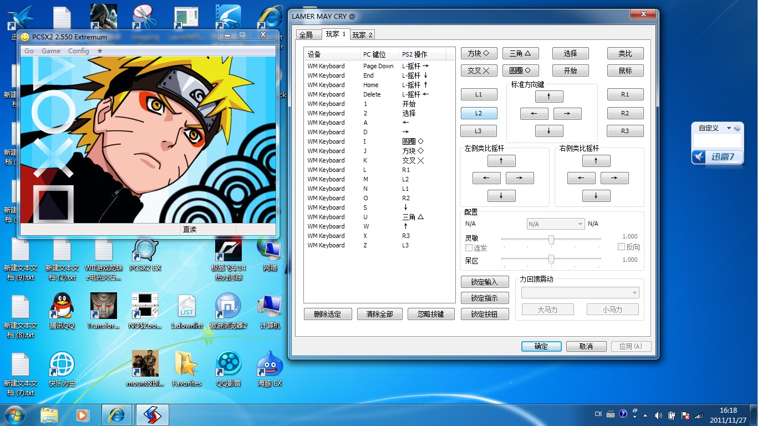Click the 取消 button

tap(586, 346)
